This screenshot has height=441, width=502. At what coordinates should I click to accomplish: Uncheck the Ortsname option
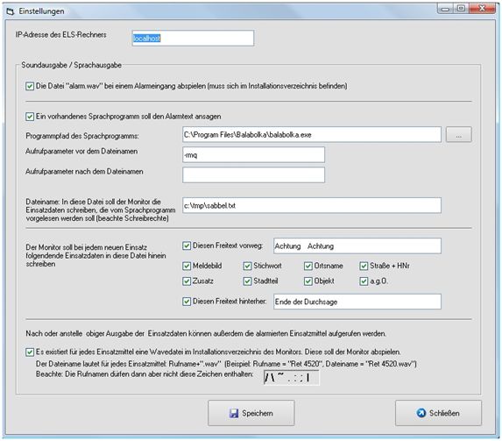(308, 266)
